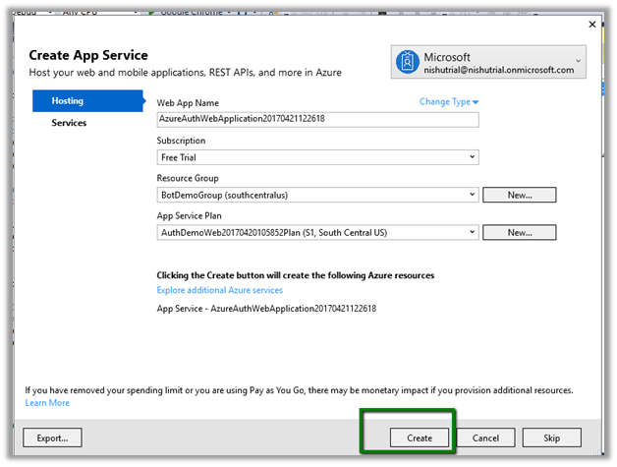Click the Create button
This screenshot has width=617, height=467.
pos(420,438)
